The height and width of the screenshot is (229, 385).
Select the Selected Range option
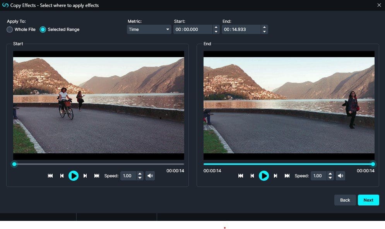coord(43,29)
